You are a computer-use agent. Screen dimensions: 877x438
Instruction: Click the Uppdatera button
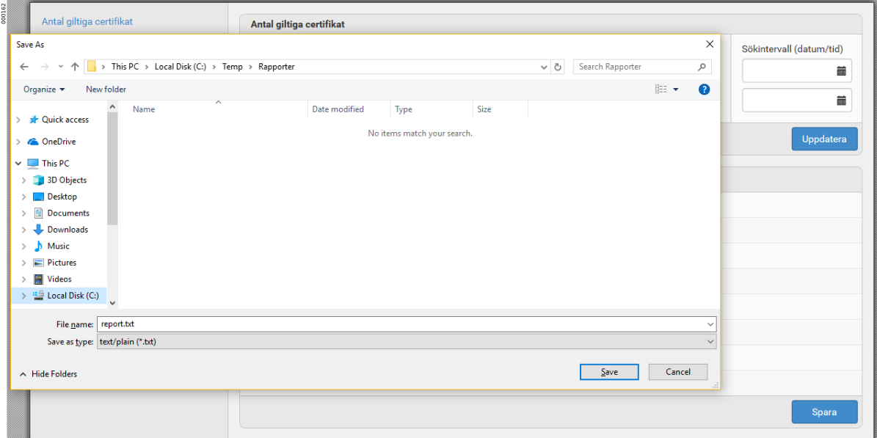[x=824, y=139]
